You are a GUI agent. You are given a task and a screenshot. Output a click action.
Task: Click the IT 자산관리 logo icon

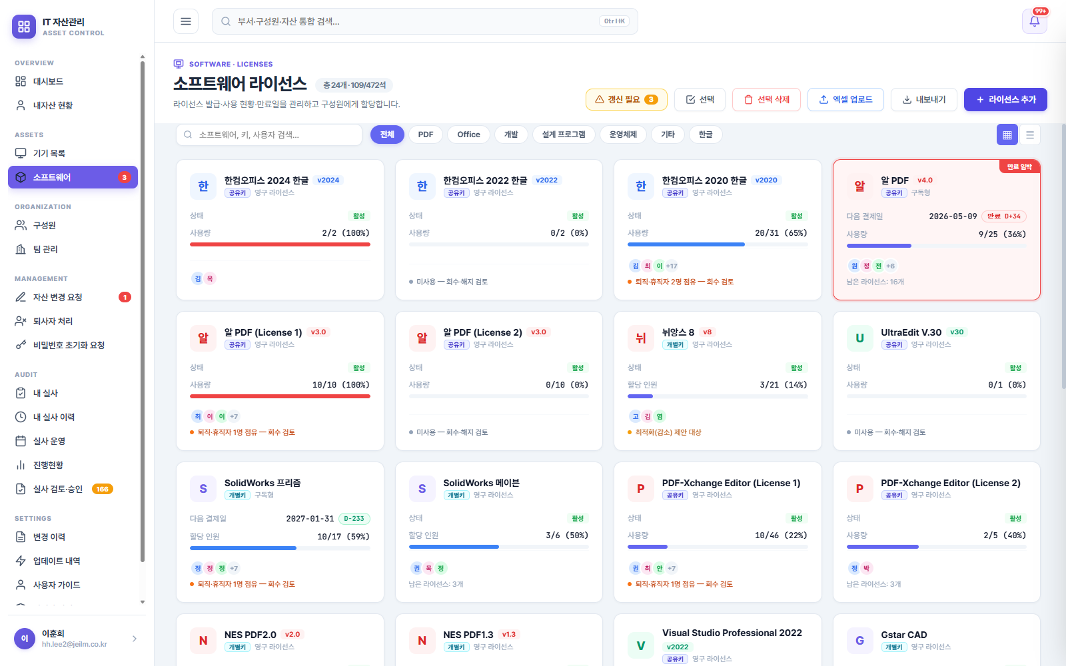click(24, 27)
